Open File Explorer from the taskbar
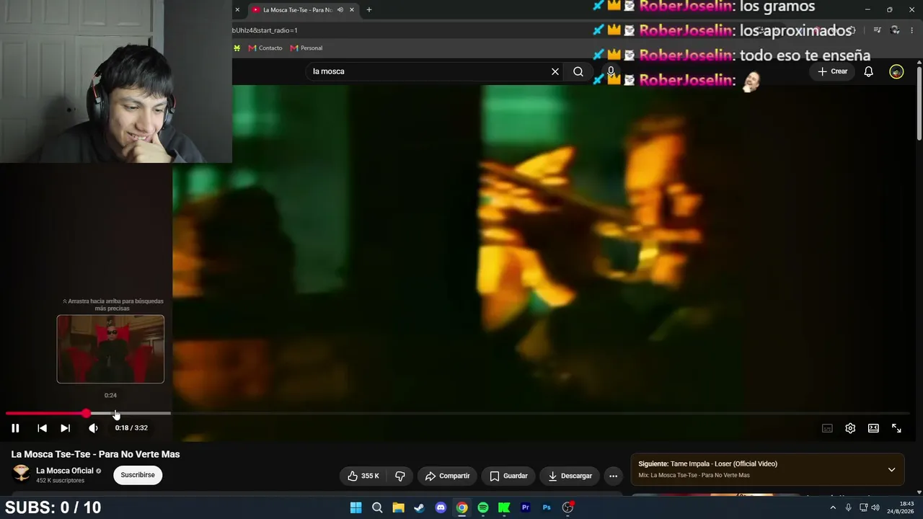The height and width of the screenshot is (519, 923). [x=398, y=507]
